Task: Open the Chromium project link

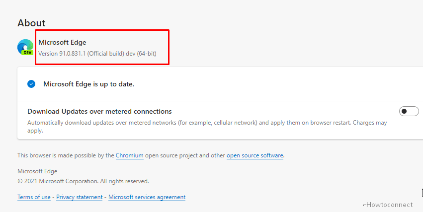Action: coord(130,155)
